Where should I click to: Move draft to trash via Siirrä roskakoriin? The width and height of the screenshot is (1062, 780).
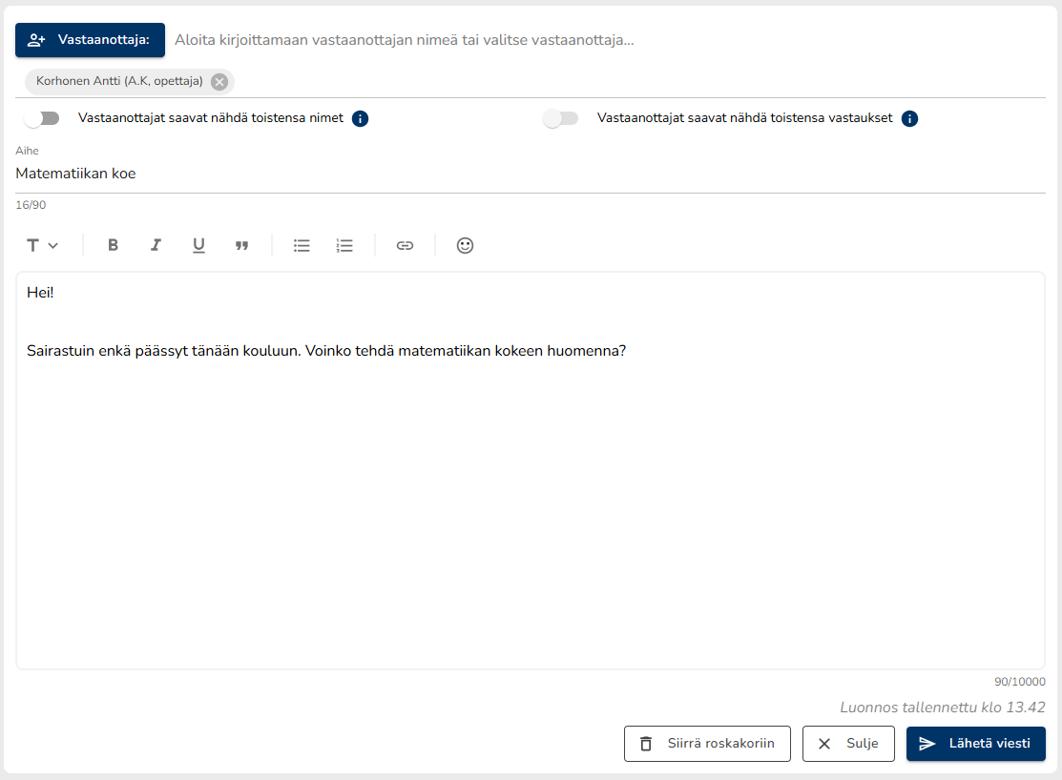707,744
